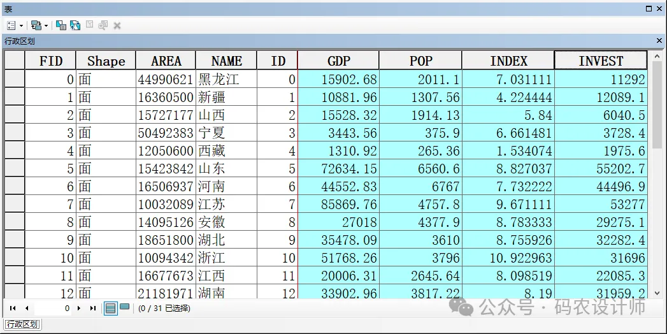
Task: Jump to the first record
Action: (13, 309)
